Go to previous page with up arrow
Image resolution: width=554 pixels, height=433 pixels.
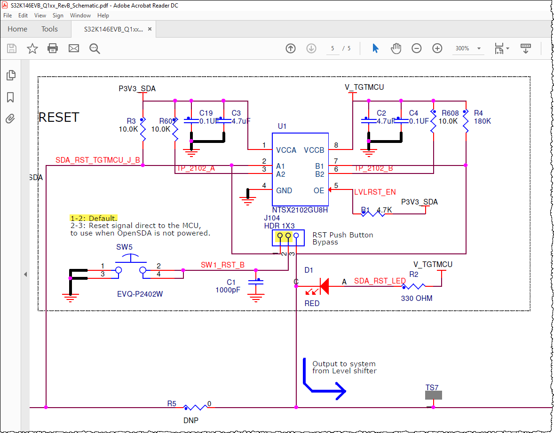pos(291,48)
